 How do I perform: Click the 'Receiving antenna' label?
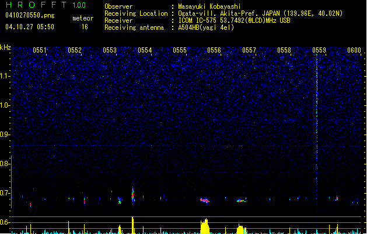[x=134, y=27]
